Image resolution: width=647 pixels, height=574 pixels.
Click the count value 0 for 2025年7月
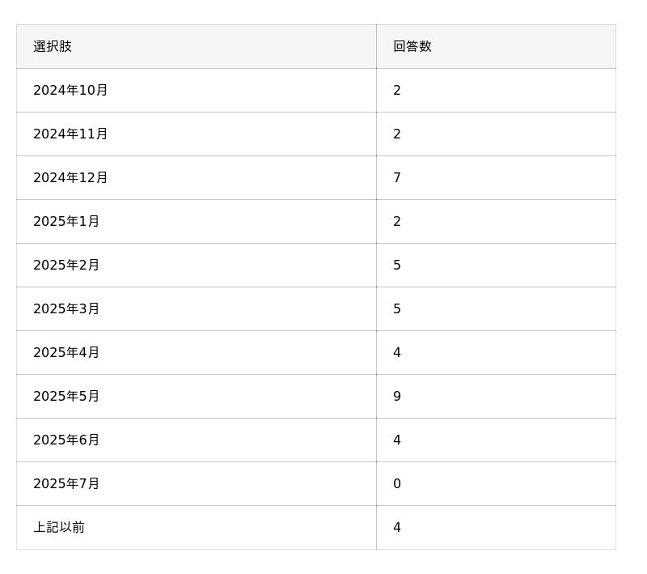(397, 484)
